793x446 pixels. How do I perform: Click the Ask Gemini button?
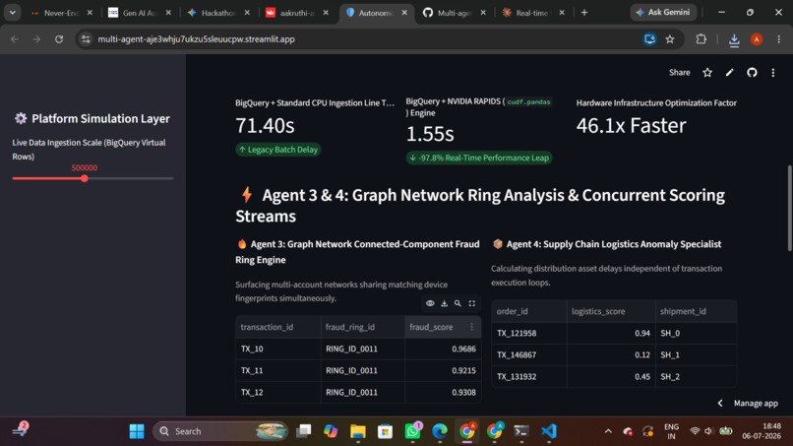pos(663,12)
